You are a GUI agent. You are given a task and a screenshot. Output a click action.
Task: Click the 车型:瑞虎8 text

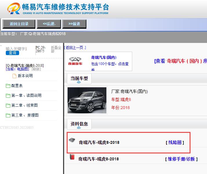(x=121, y=99)
